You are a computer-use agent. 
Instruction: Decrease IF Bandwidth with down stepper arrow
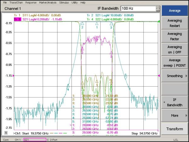(x=158, y=10)
